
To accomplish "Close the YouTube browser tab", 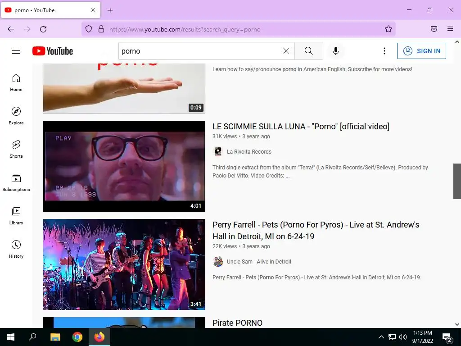I will (93, 10).
